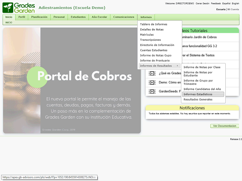Viewport: 242px width, 181px height.
Task: Open the Planificación tab
Action: (39, 17)
